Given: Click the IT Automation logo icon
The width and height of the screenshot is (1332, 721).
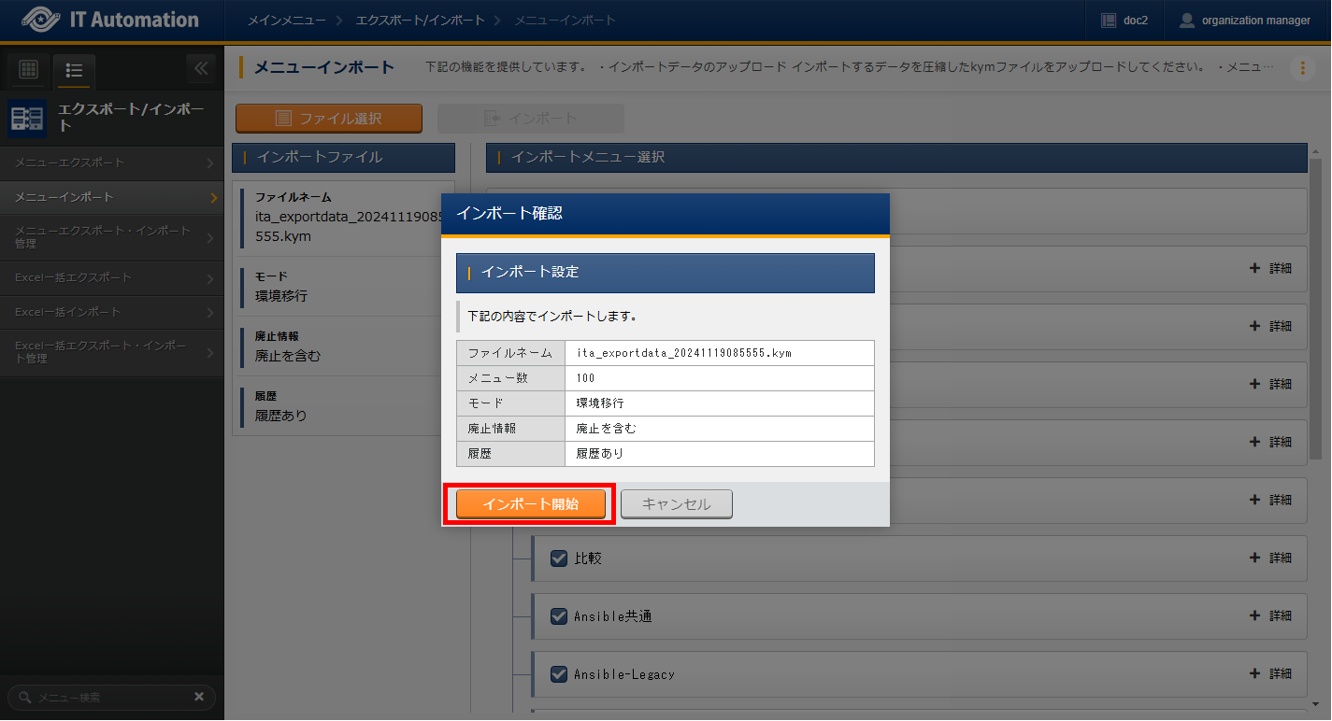Looking at the screenshot, I should point(39,20).
